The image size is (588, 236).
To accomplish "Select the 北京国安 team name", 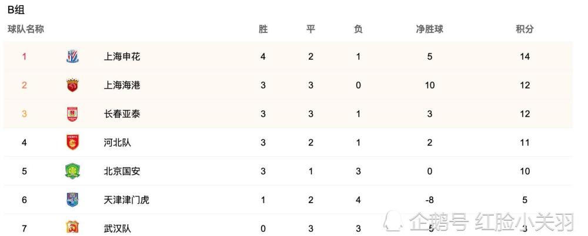I will [122, 171].
